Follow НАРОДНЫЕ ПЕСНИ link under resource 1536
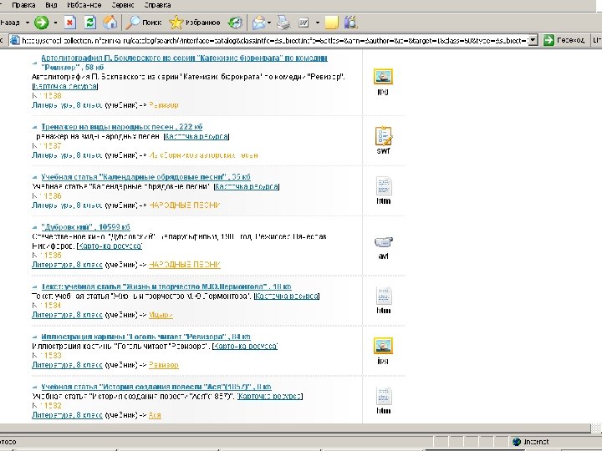Screen dimensions: 602x451 pyautogui.click(x=185, y=205)
